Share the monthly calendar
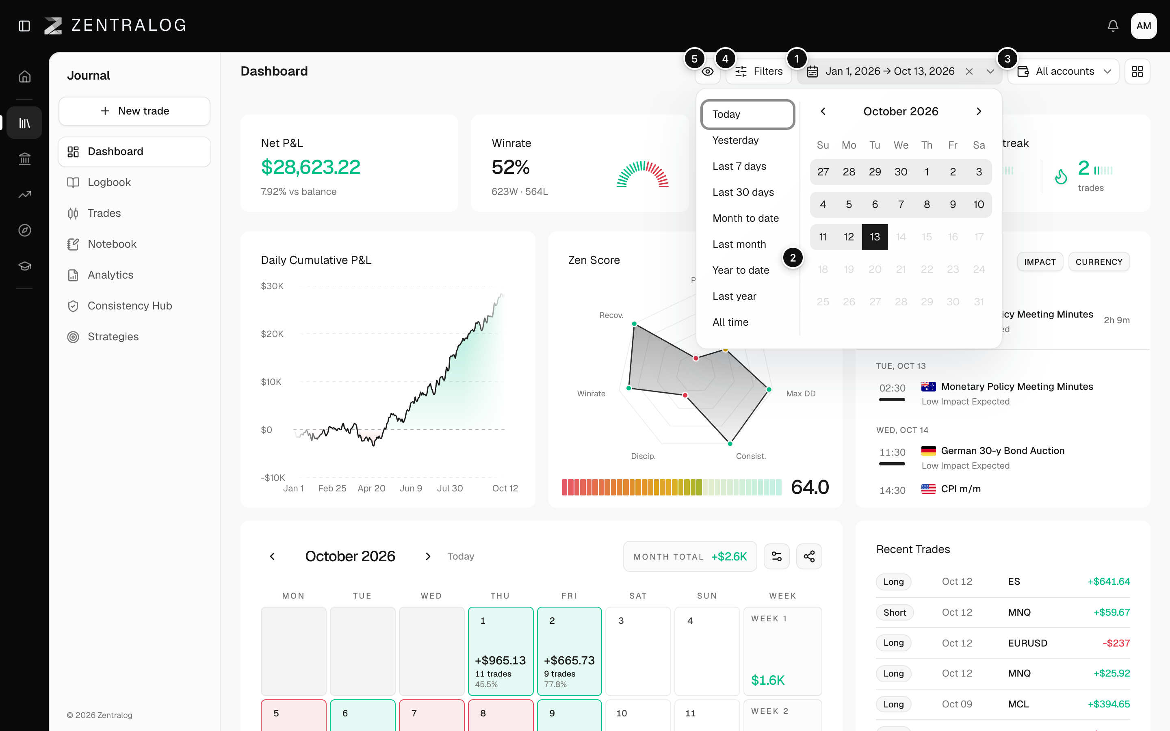The image size is (1170, 731). [x=809, y=556]
